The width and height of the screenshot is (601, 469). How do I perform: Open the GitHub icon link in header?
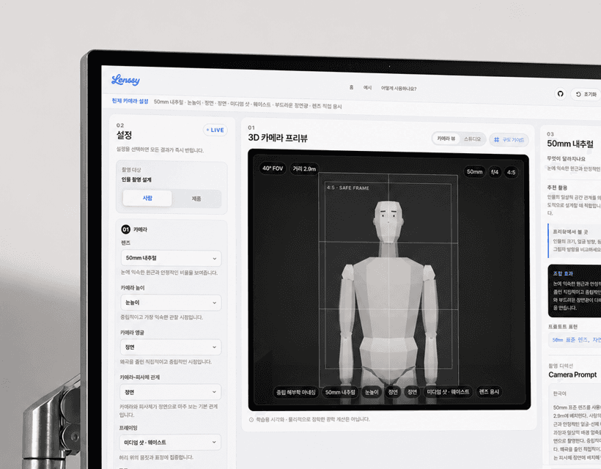point(561,94)
